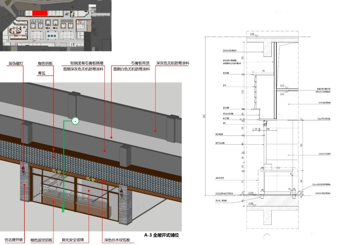Click the -0.400 elevation marker in the section
The width and height of the screenshot is (348, 245).
coord(251,203)
